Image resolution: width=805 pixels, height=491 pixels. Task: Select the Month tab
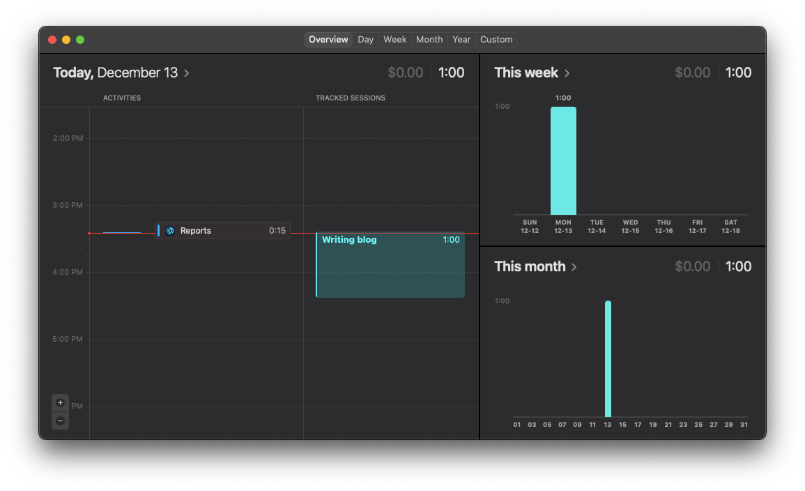[429, 40]
